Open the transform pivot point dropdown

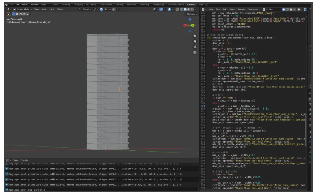point(95,10)
